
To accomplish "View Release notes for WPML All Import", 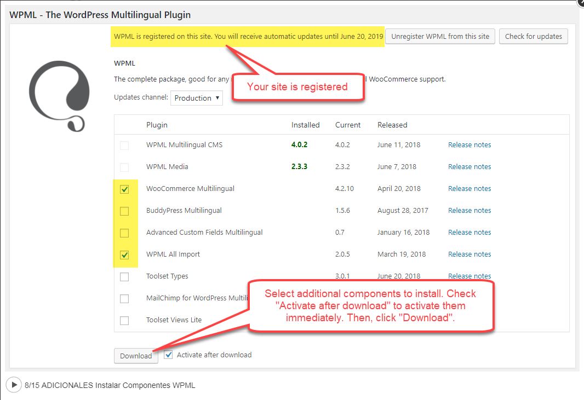I will (x=470, y=254).
